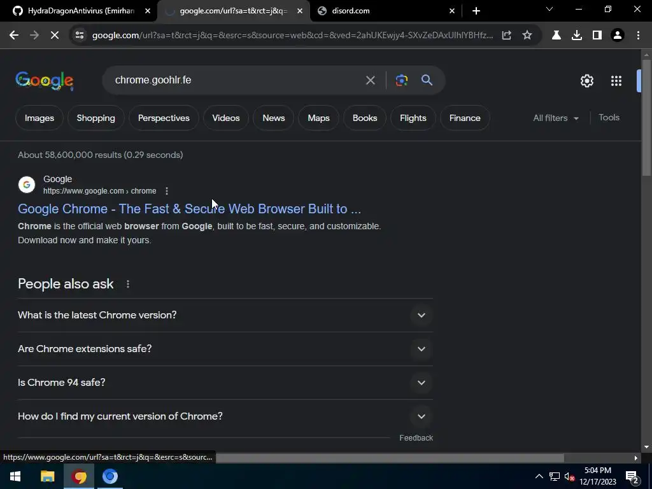Search by image with Google Lens
This screenshot has width=652, height=489.
click(x=402, y=80)
